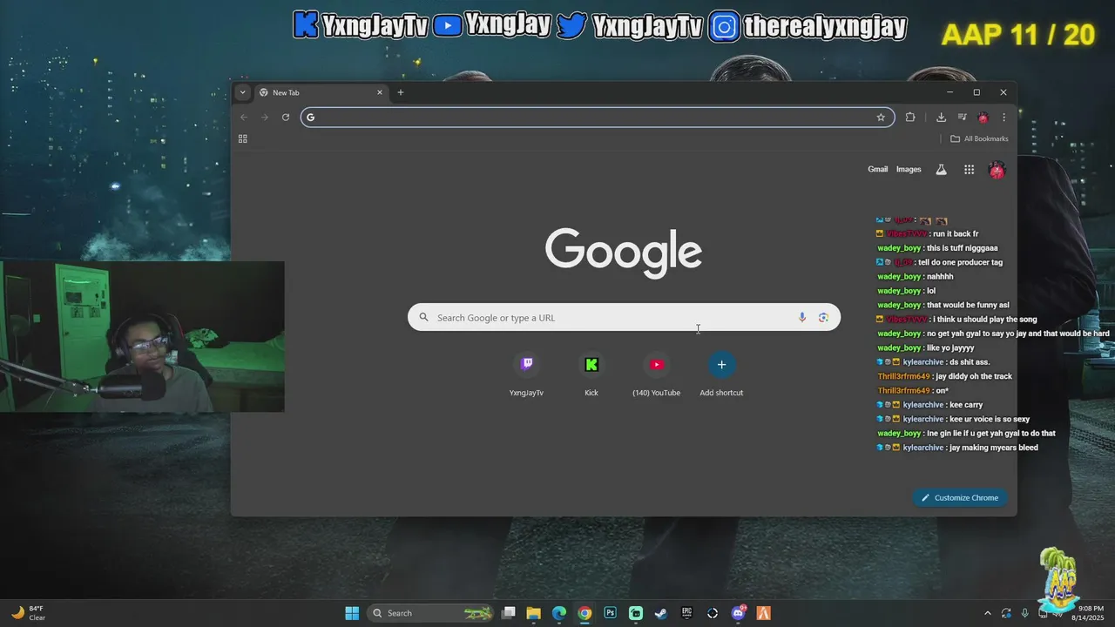Viewport: 1115px width, 627px height.
Task: Open File Explorer from taskbar
Action: point(534,613)
